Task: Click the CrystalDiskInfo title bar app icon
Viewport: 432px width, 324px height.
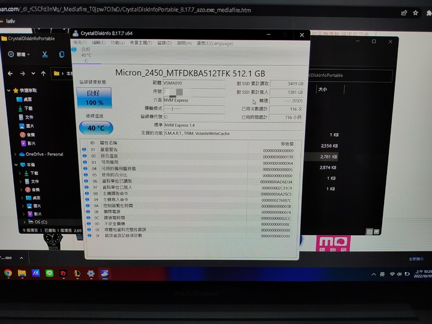Action: [76, 34]
